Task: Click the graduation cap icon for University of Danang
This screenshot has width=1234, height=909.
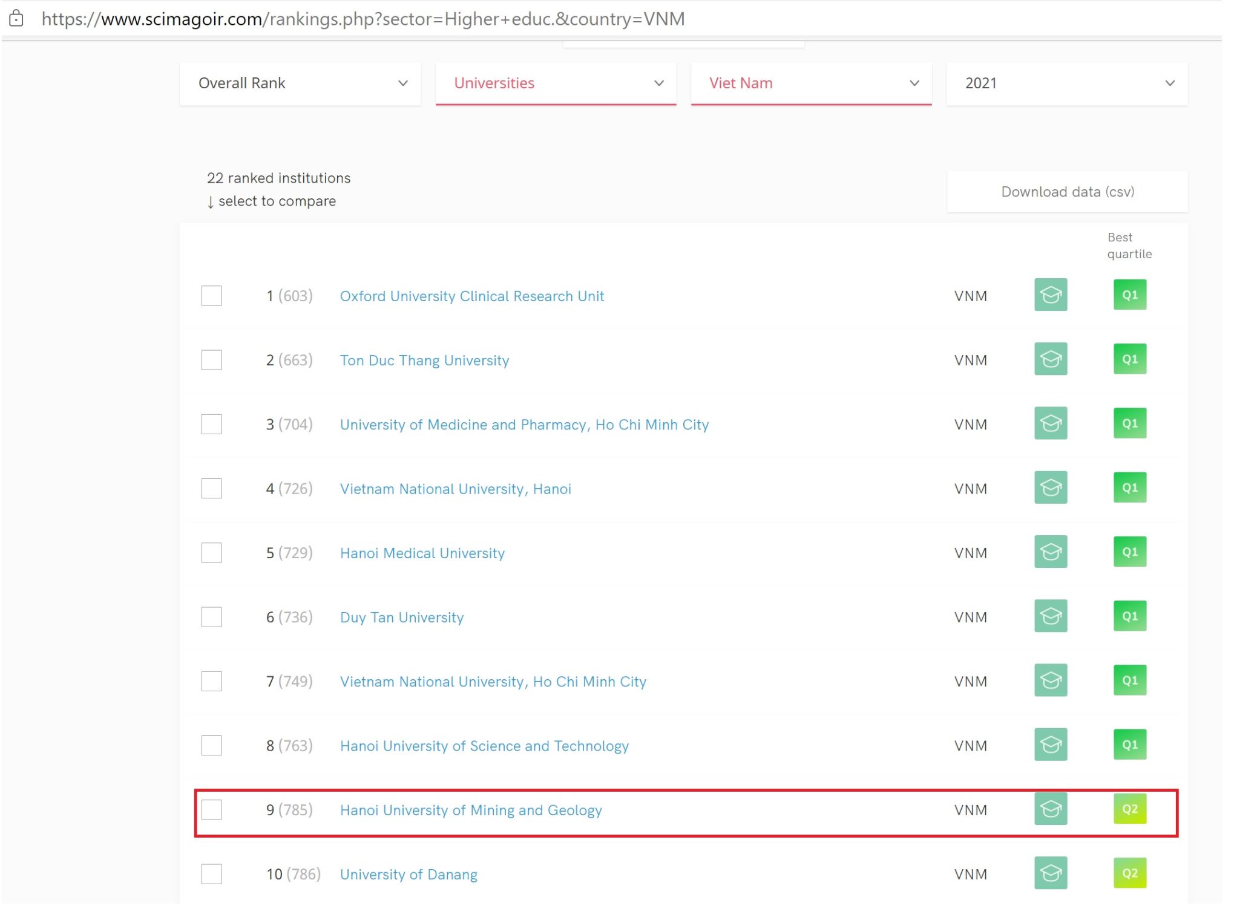Action: (1051, 873)
